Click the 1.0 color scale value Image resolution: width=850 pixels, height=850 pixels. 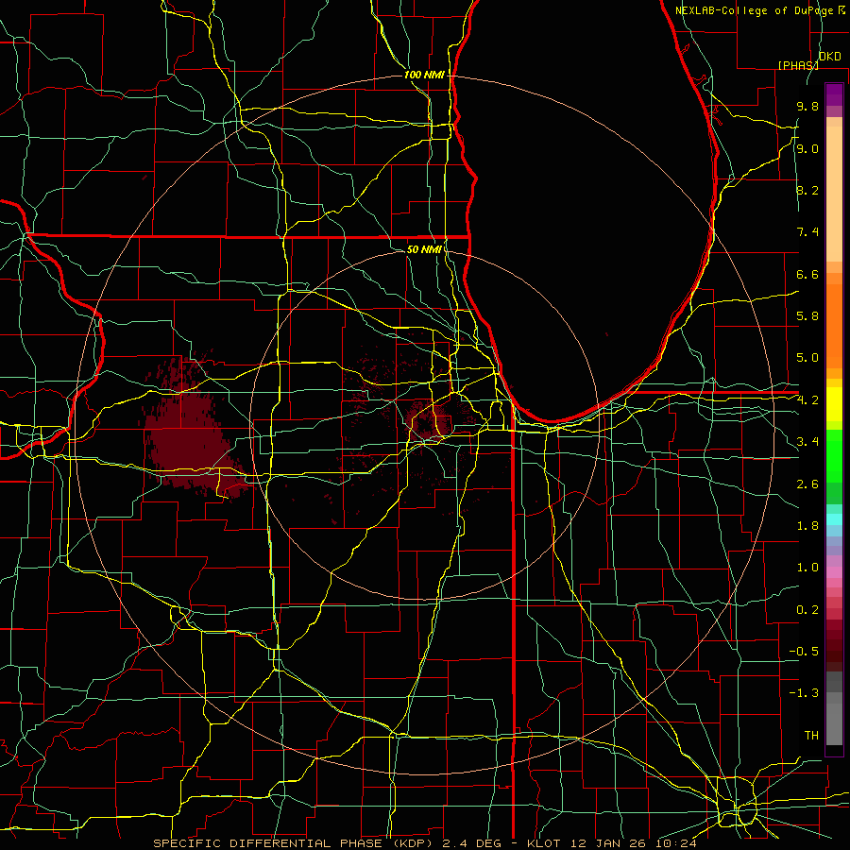[807, 568]
